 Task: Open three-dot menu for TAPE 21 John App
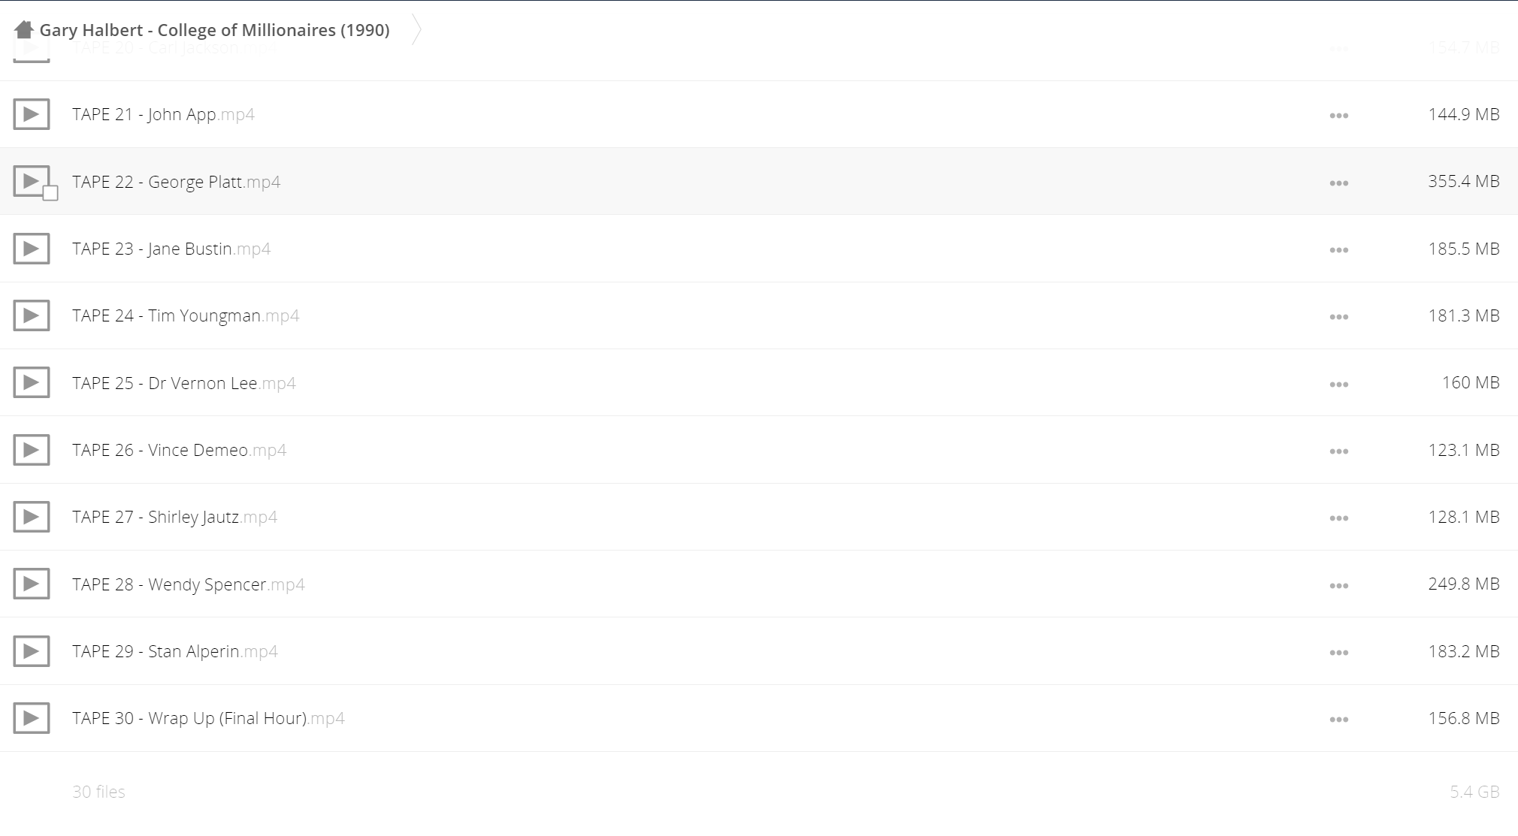[x=1338, y=116]
